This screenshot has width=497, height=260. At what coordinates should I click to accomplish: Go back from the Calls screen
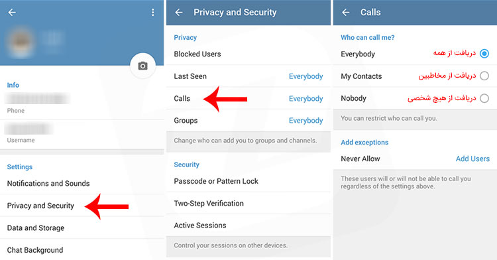[x=345, y=13]
